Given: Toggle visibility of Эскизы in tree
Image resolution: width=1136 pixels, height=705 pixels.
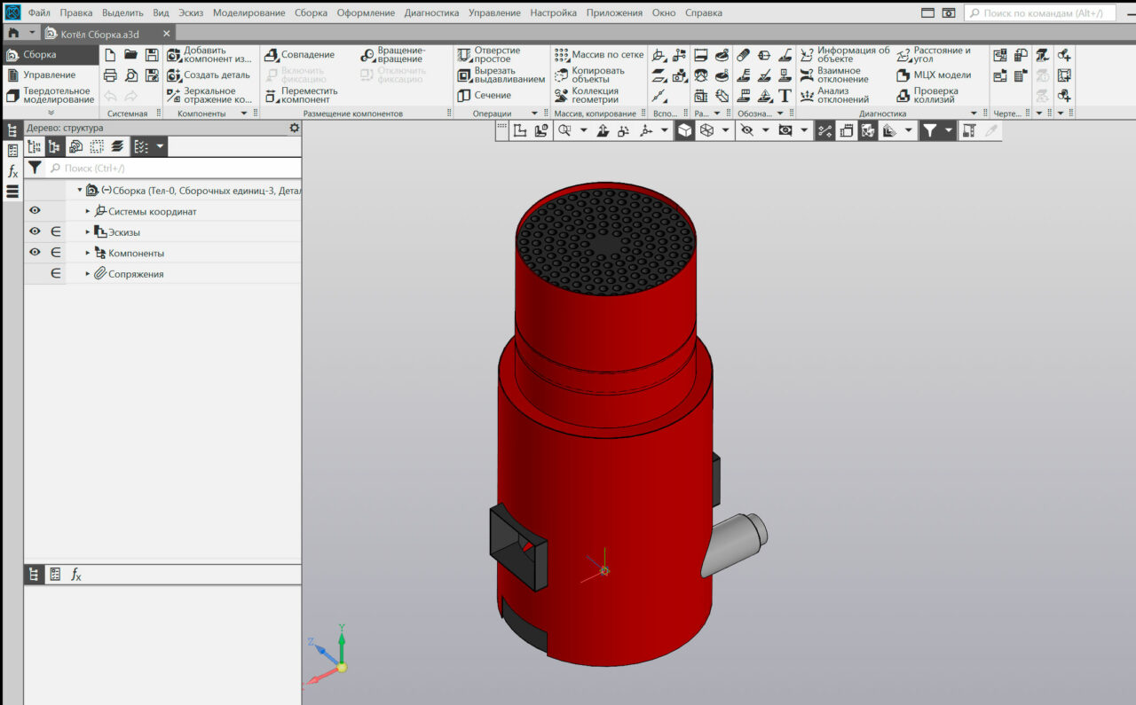Looking at the screenshot, I should coord(35,231).
